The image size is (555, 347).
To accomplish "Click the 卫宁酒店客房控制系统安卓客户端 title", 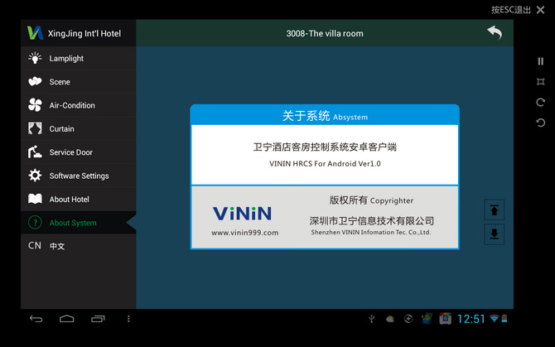I will (x=325, y=147).
